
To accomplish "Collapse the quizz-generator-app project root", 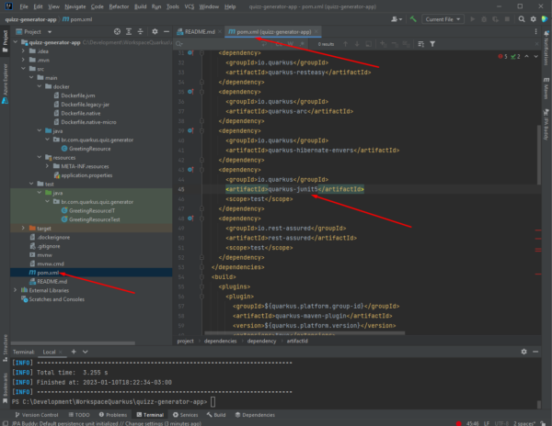I will [16, 42].
